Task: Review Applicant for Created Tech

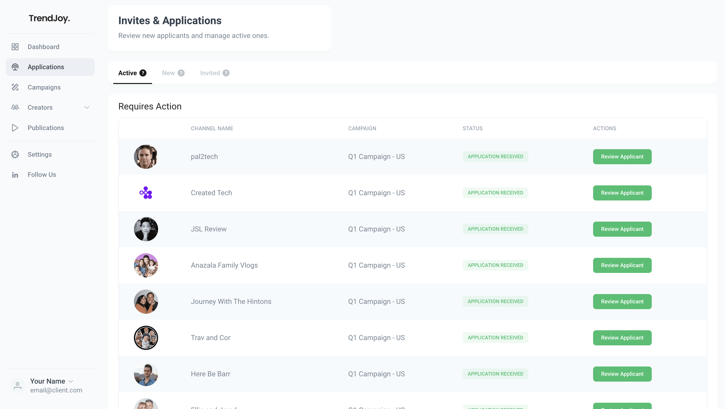Action: coord(622,193)
